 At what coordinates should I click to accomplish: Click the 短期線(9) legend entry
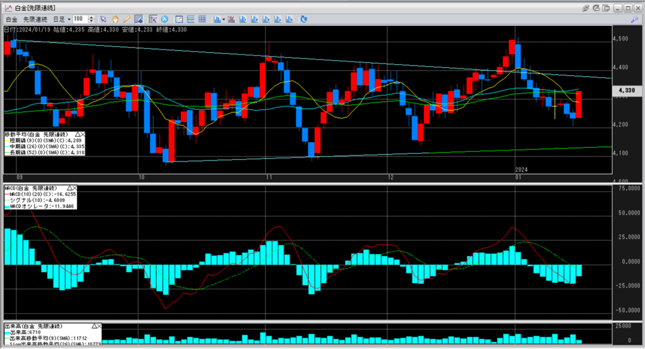point(47,140)
